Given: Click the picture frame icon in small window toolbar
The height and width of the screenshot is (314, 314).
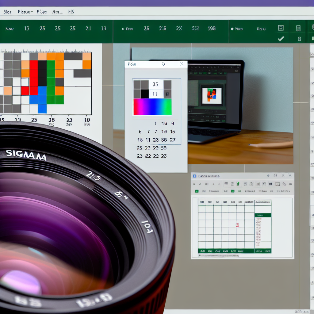Looking at the screenshot, I should [x=278, y=184].
